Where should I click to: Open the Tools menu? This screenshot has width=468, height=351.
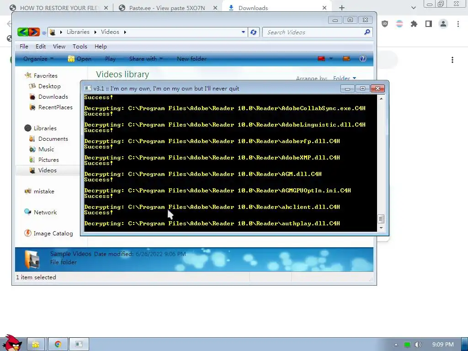[x=80, y=47]
